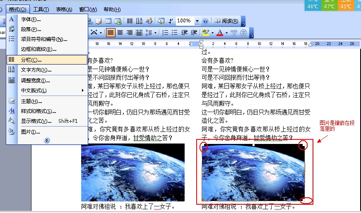This screenshot has width=361, height=213.
Task: Open the Format (格式) menu
Action: point(17,10)
